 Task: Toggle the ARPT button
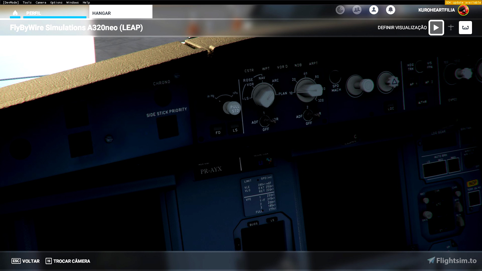tap(313, 64)
